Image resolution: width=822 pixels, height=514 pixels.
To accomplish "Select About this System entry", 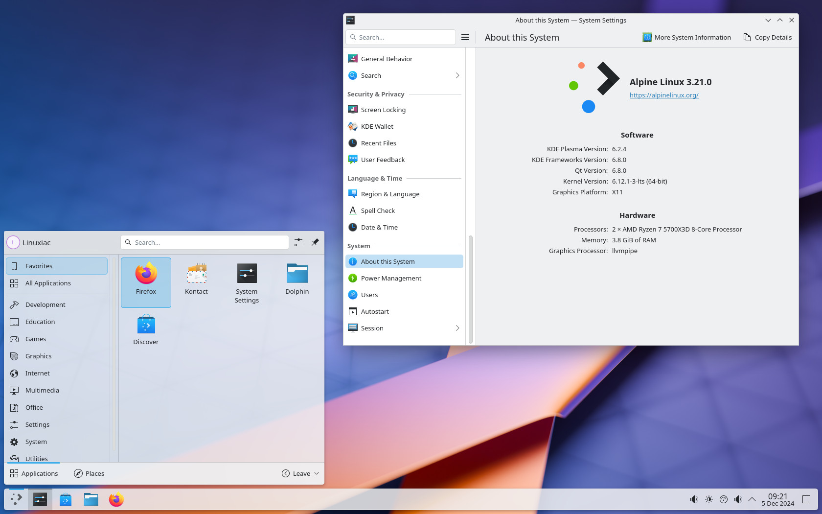I will click(x=404, y=261).
